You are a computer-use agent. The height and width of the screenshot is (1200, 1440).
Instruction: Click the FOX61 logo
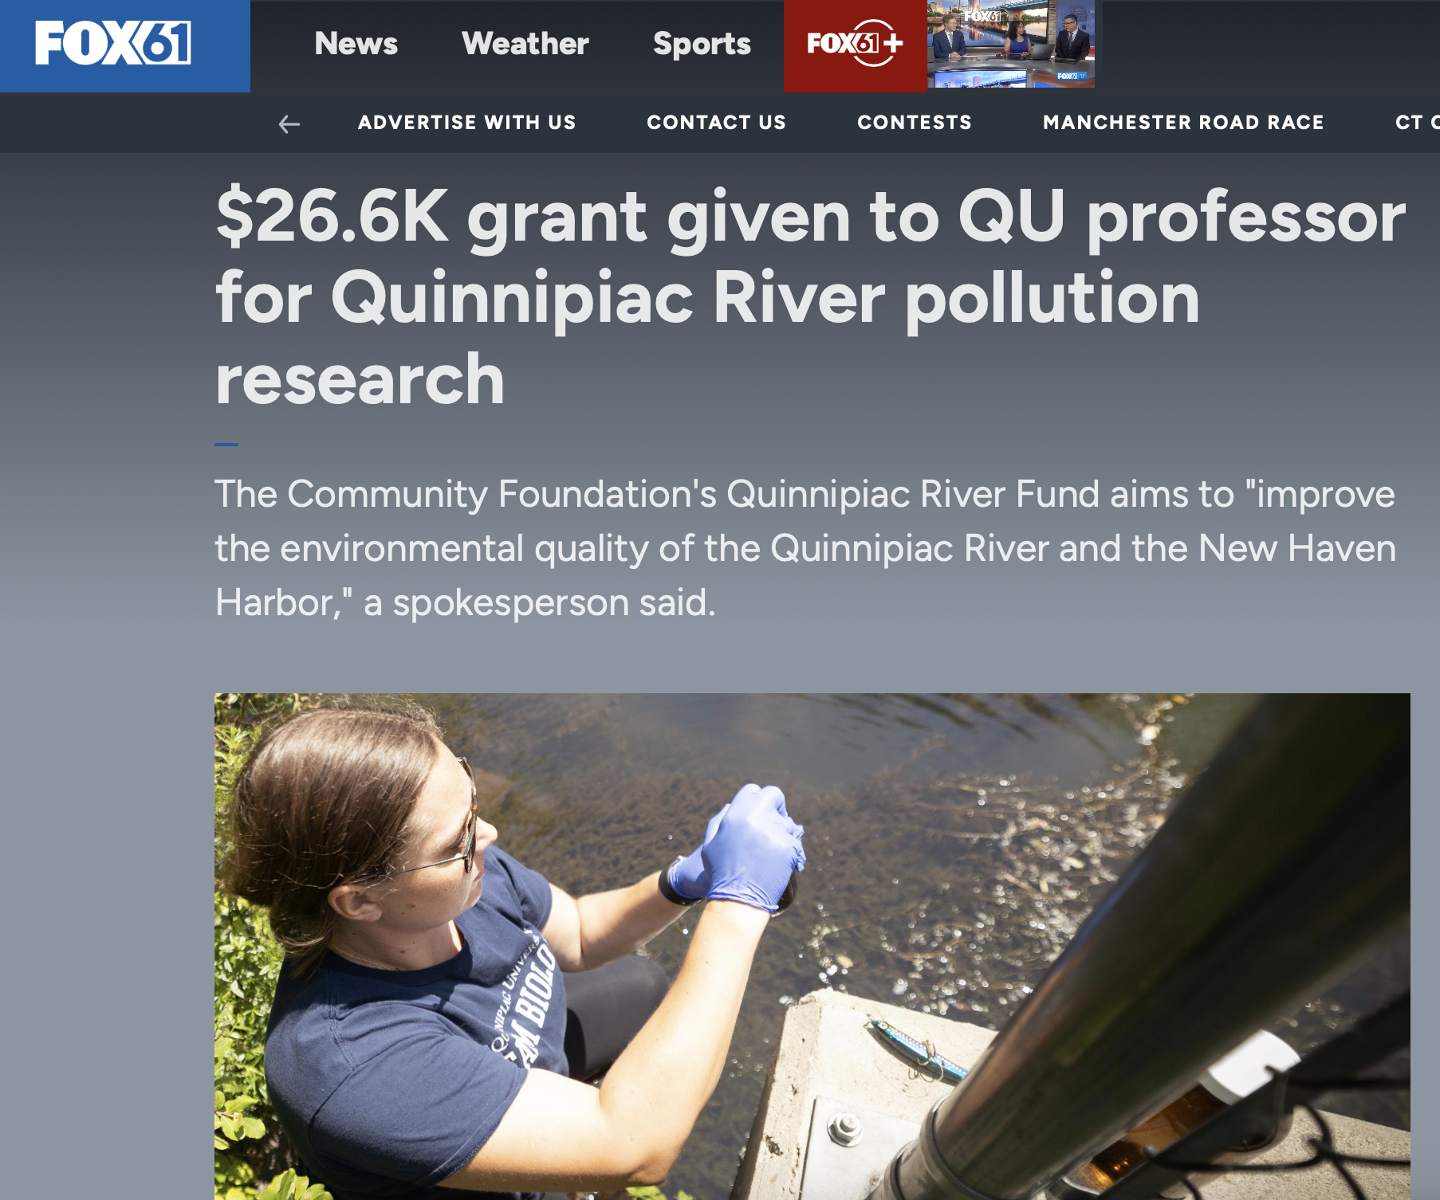pos(112,43)
